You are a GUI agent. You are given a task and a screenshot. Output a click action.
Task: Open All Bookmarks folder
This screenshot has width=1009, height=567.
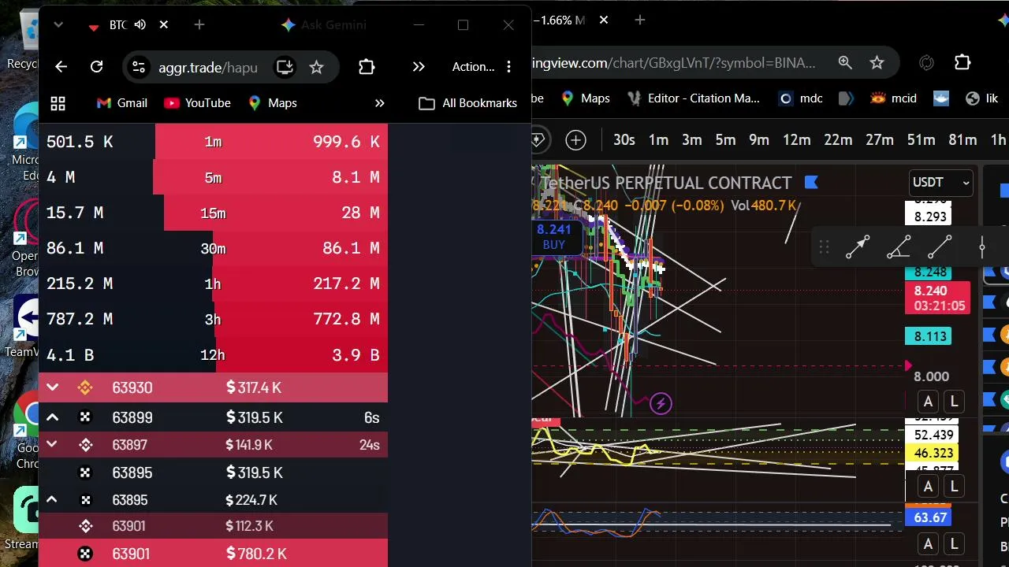click(467, 103)
